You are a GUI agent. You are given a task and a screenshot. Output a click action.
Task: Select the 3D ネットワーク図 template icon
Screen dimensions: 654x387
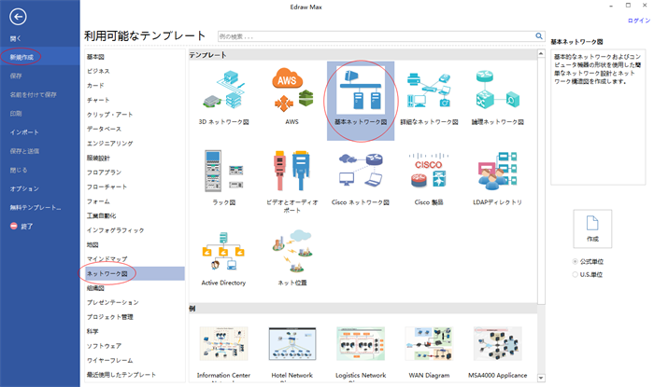point(224,90)
